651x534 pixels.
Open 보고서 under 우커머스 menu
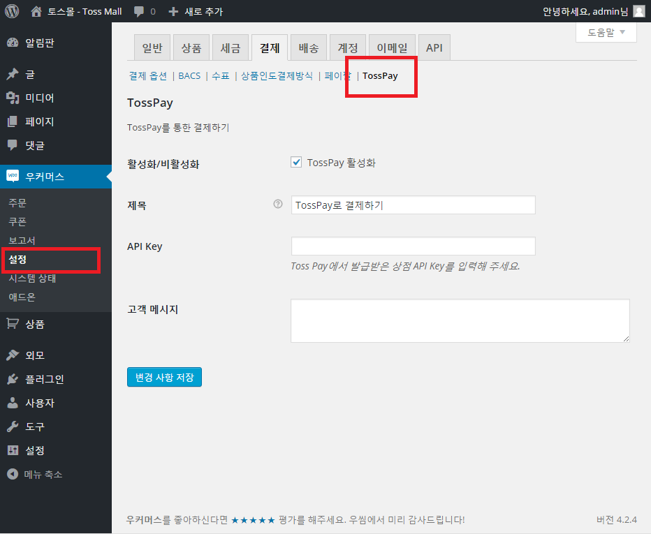tap(22, 240)
